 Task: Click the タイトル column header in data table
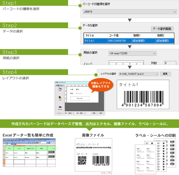96,36
